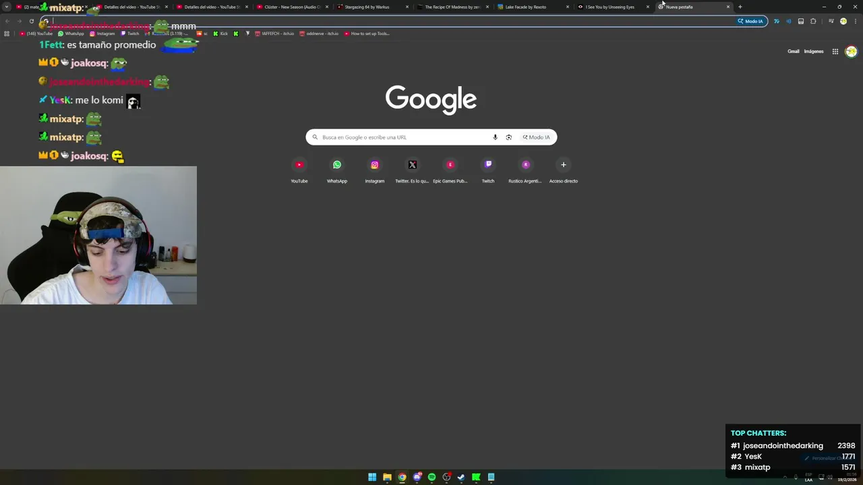Open the Gmail link
This screenshot has height=485, width=863.
(x=794, y=51)
